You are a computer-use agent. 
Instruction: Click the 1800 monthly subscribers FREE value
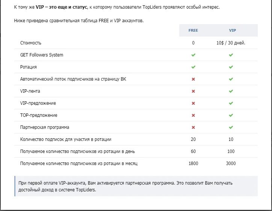tap(193, 164)
